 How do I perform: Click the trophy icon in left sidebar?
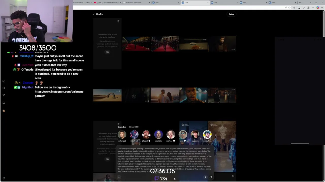pyautogui.click(x=4, y=95)
